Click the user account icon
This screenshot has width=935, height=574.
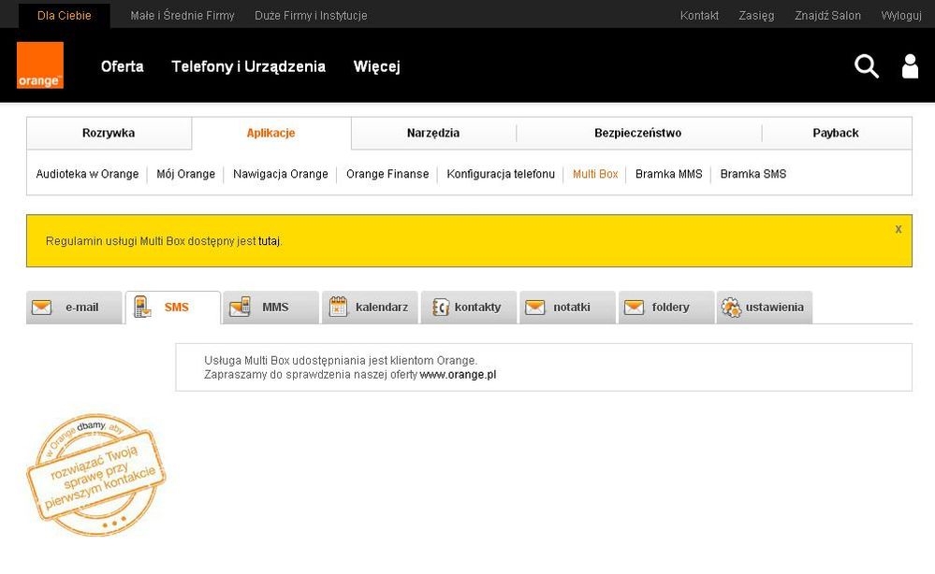click(x=909, y=66)
